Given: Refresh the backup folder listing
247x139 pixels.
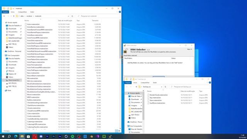Looking at the screenshot, I should (166, 86).
